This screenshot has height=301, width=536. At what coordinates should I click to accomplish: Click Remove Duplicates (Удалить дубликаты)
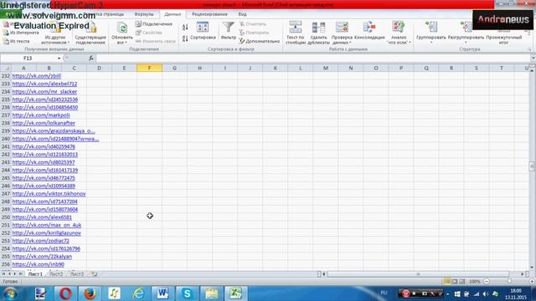[318, 33]
